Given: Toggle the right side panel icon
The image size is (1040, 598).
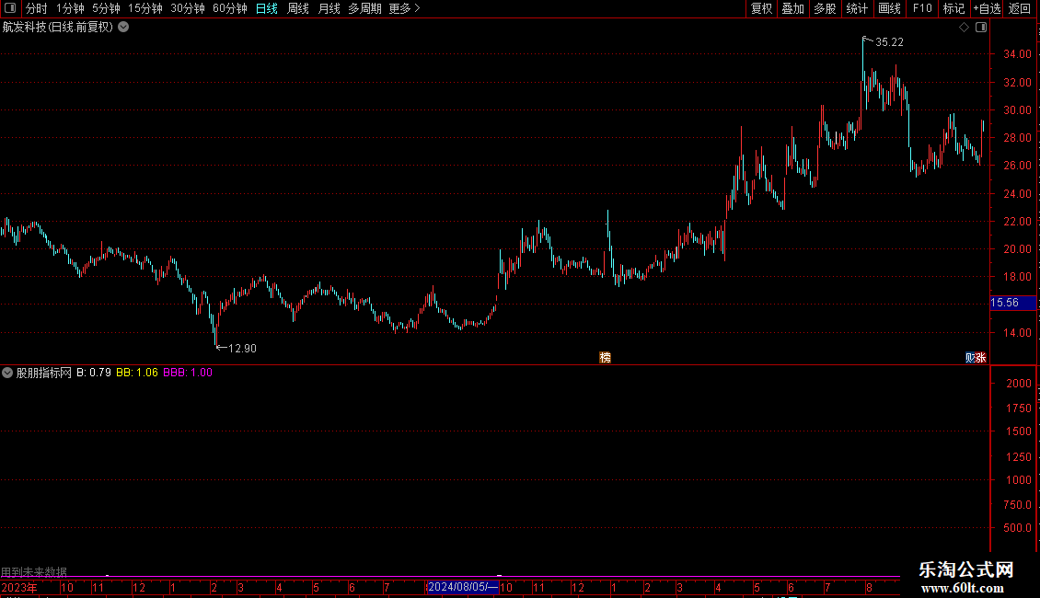Looking at the screenshot, I should pyautogui.click(x=981, y=28).
